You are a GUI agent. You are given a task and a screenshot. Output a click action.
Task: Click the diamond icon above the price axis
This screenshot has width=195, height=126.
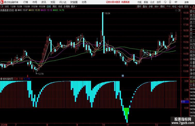[x=176, y=10]
